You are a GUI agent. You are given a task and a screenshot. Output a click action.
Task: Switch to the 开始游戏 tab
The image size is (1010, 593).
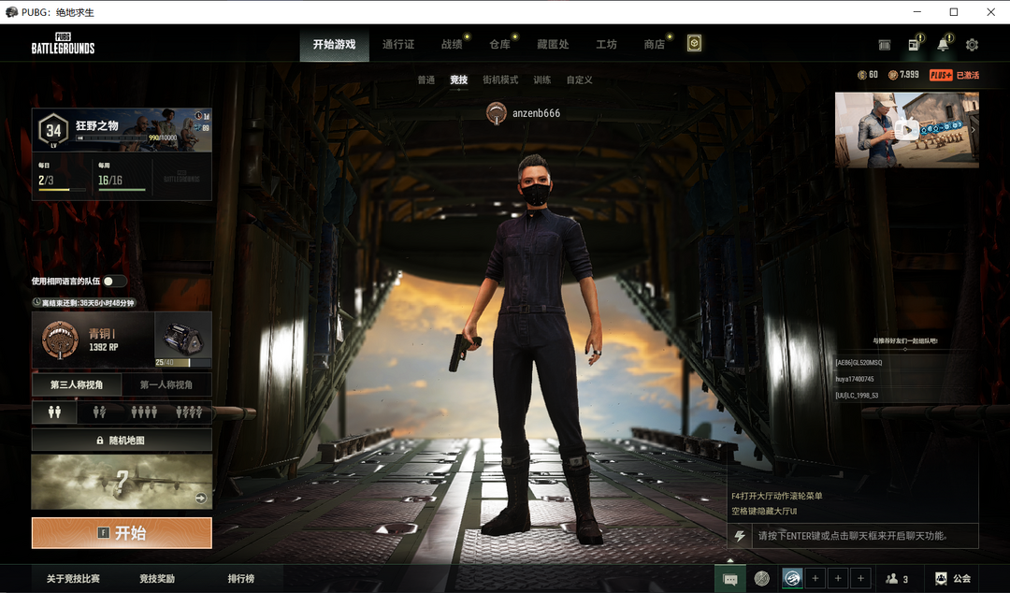coord(334,45)
